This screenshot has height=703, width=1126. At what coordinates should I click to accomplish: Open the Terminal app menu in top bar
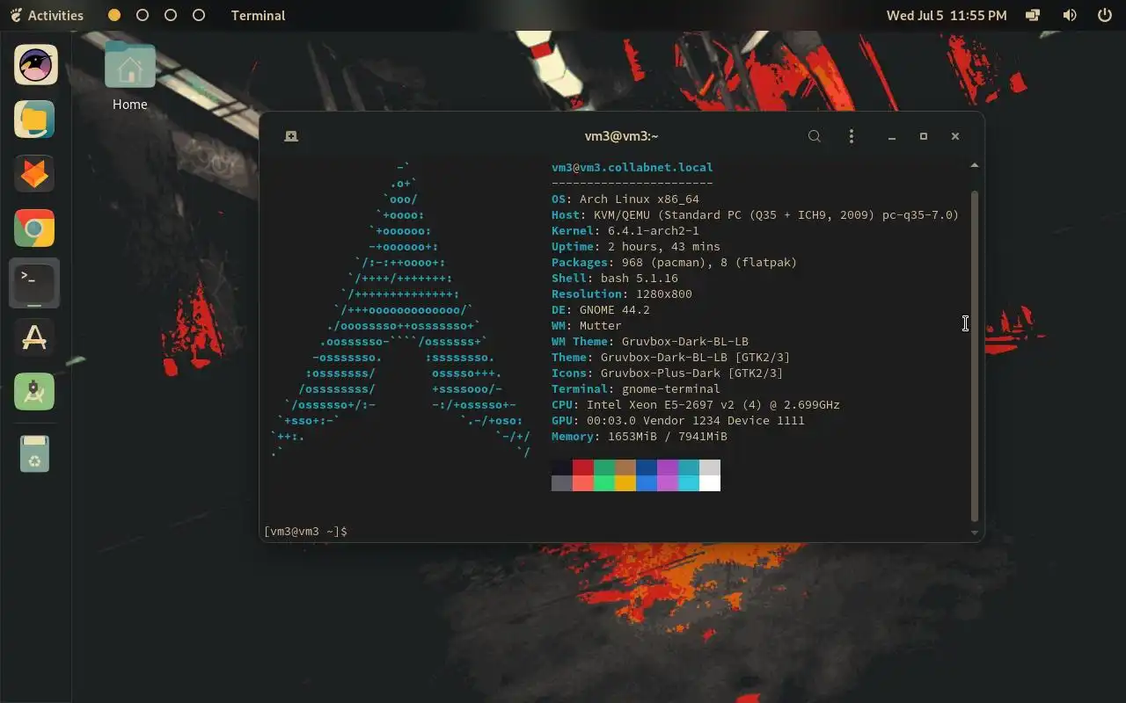tap(258, 15)
